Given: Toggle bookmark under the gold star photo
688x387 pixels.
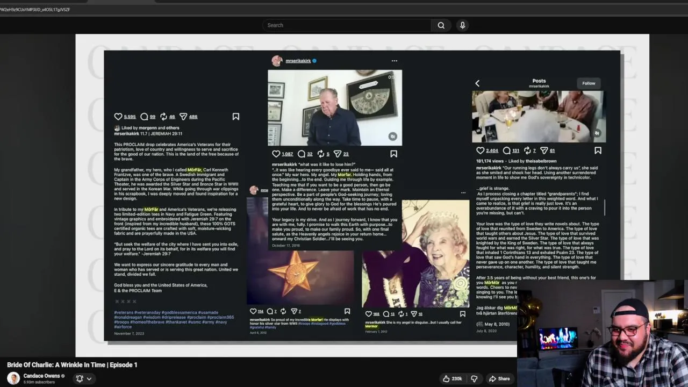Looking at the screenshot, I should [x=347, y=311].
